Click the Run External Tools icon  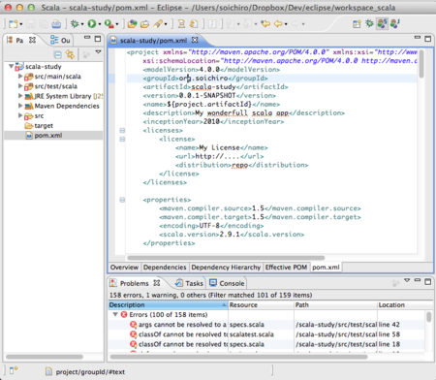(109, 23)
